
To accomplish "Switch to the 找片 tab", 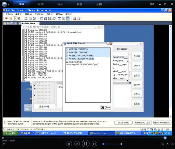I will click(x=60, y=4).
